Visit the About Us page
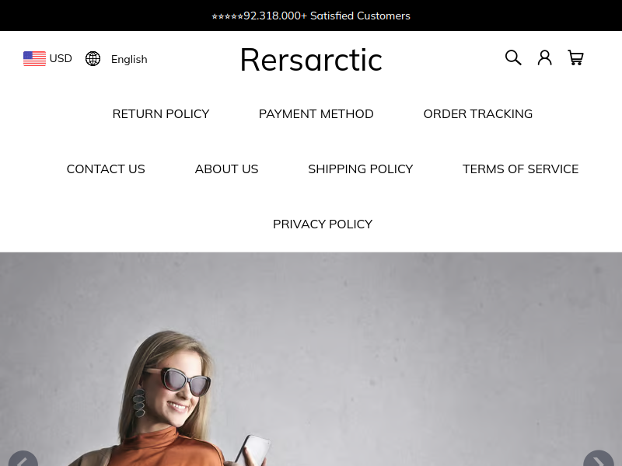Image resolution: width=622 pixels, height=466 pixels. 226,169
